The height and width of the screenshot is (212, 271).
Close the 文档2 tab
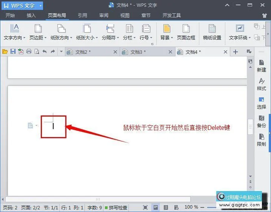pyautogui.click(x=115, y=52)
